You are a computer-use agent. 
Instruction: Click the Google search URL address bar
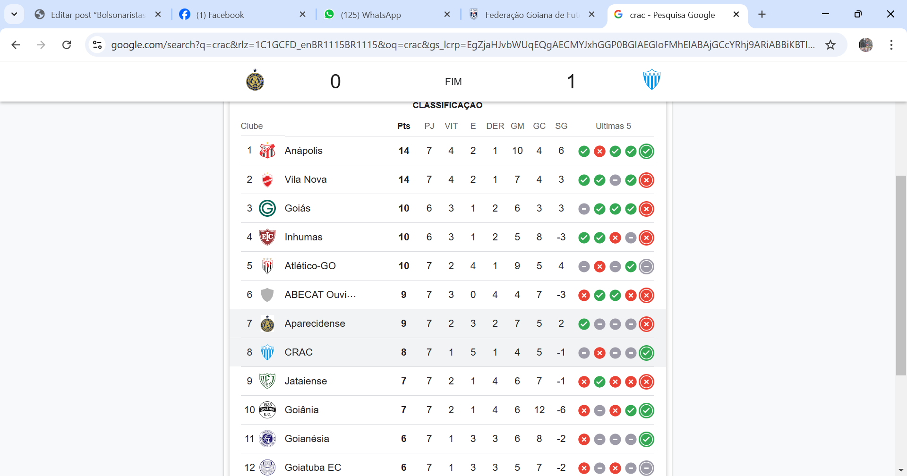(463, 45)
